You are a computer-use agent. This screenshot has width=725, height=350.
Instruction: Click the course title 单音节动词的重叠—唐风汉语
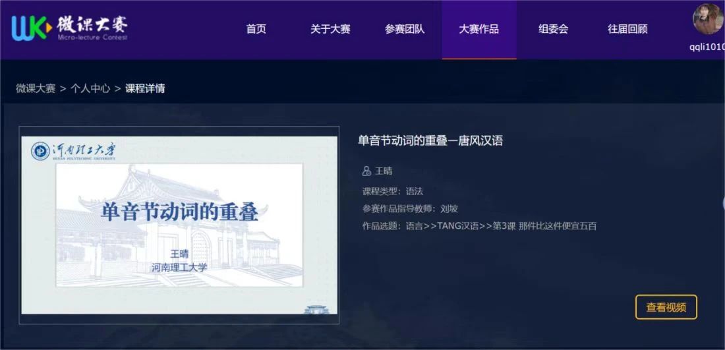pos(430,140)
